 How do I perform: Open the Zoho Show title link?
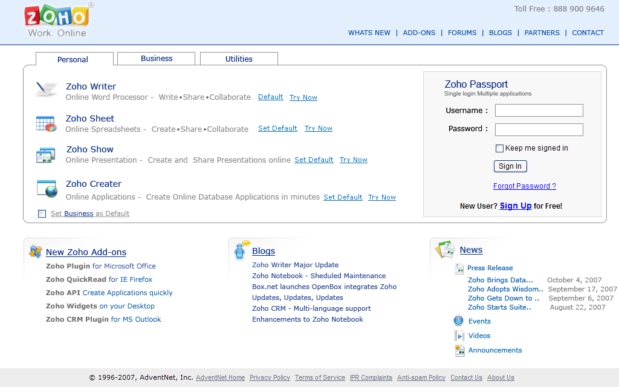click(89, 149)
